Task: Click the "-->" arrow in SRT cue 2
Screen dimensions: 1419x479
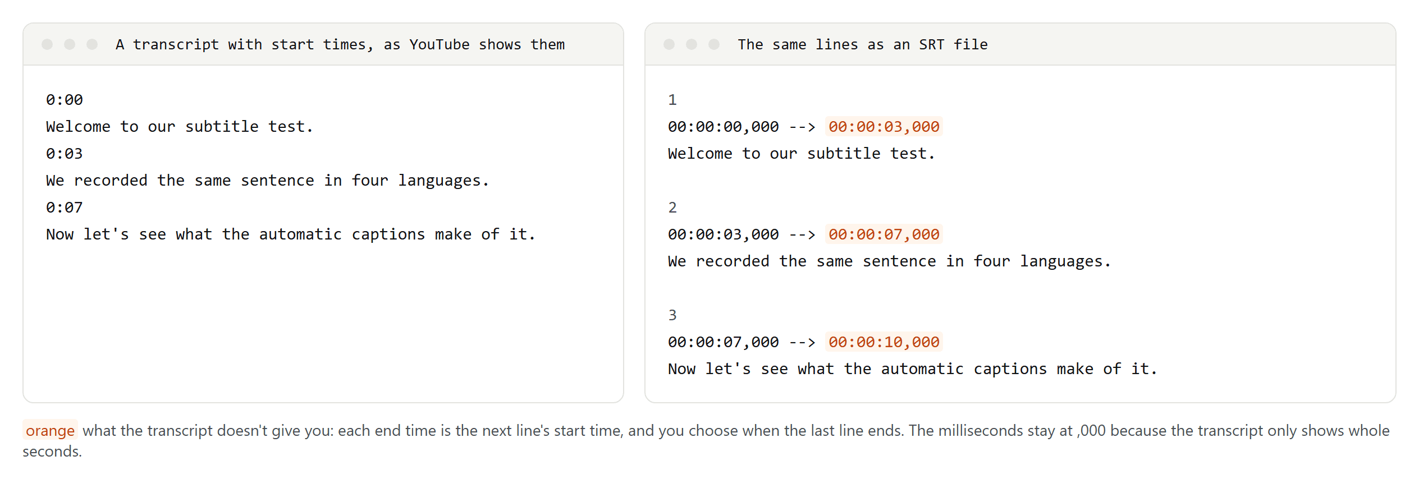Action: (x=802, y=234)
